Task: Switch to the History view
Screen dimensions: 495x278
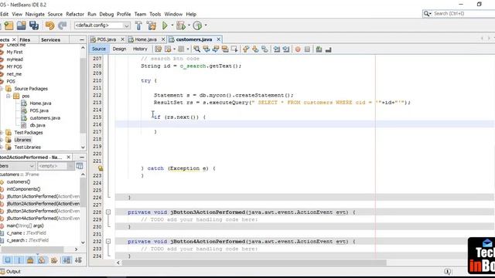Action: coord(140,49)
